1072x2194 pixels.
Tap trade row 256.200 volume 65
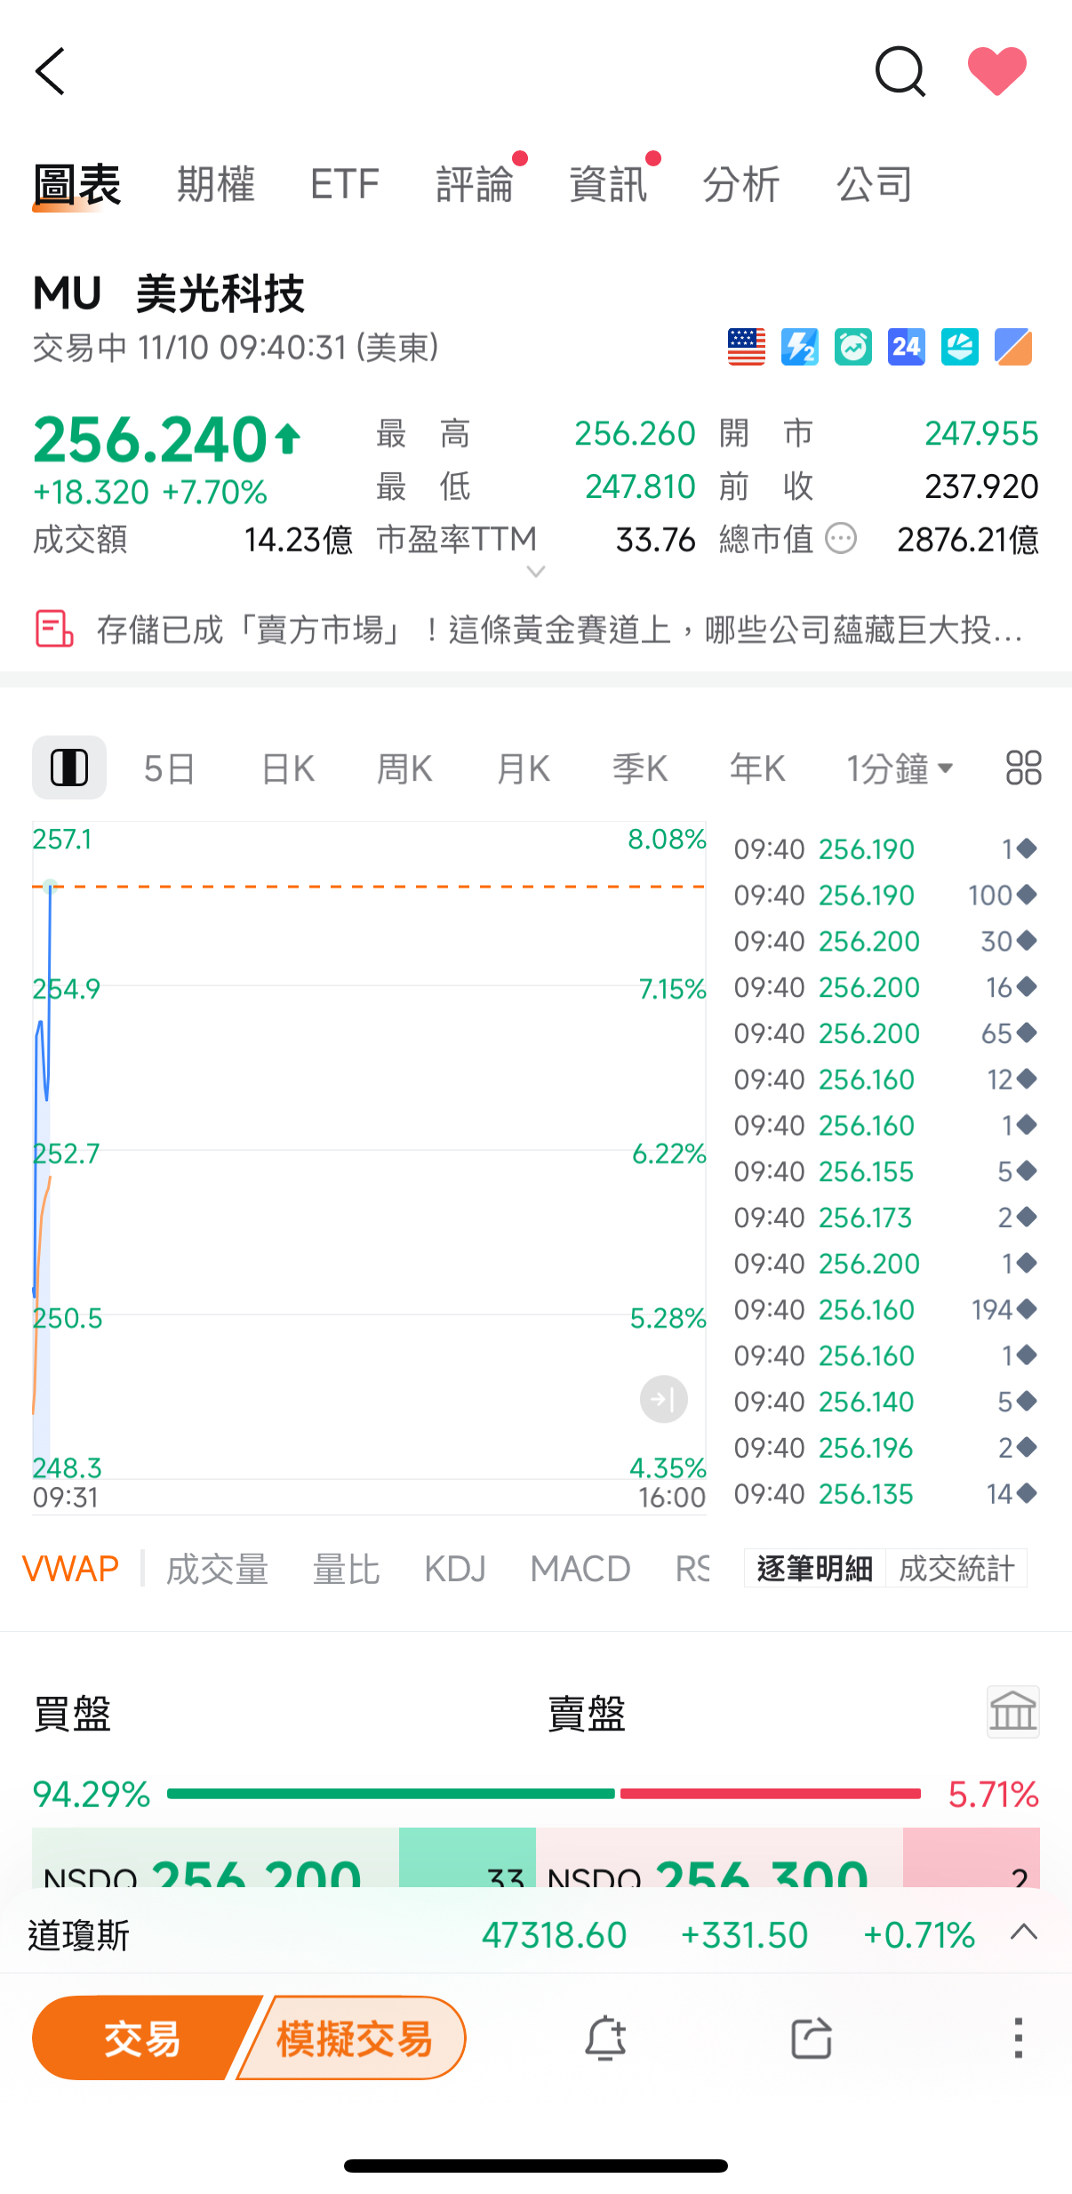click(x=885, y=1033)
